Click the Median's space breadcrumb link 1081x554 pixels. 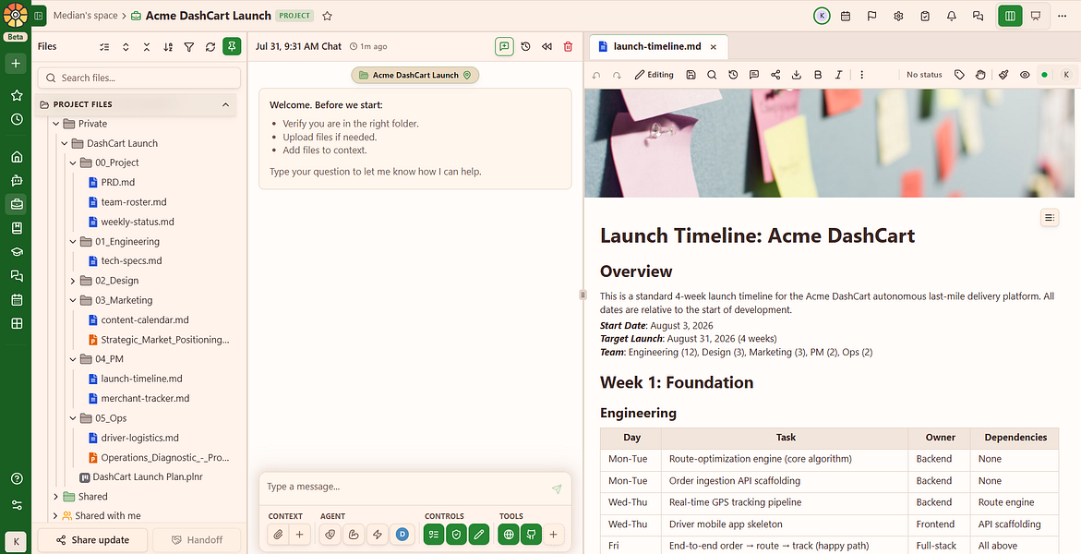pos(86,15)
